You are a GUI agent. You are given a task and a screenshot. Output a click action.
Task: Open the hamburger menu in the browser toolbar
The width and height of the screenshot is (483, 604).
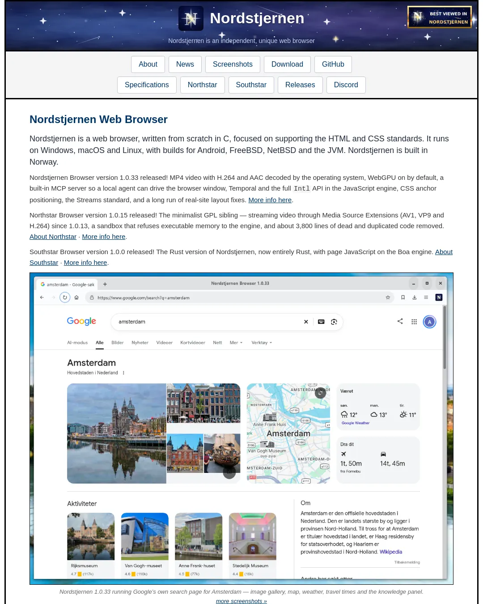[x=426, y=298]
